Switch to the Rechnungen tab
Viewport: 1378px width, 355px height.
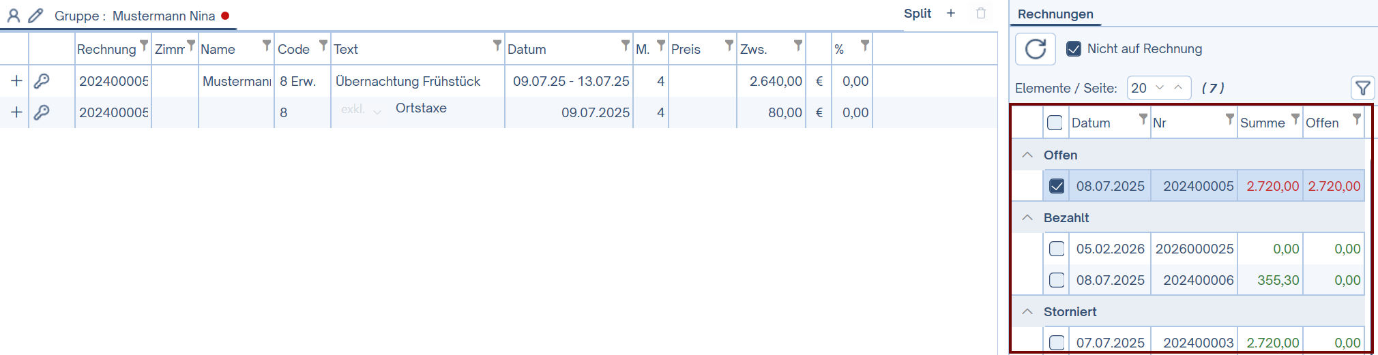1055,14
